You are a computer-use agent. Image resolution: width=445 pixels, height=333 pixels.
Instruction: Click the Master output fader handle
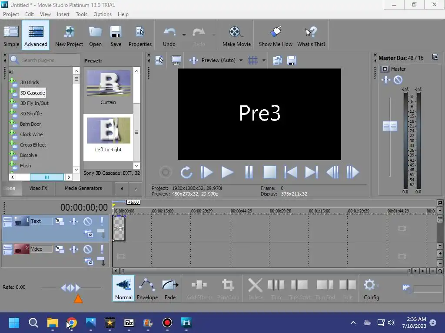[390, 126]
